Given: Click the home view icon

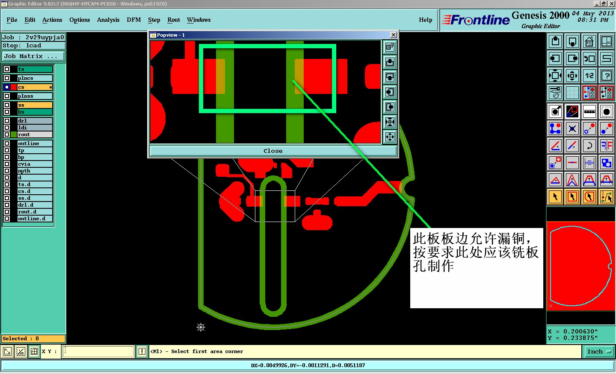Looking at the screenshot, I should [x=589, y=41].
